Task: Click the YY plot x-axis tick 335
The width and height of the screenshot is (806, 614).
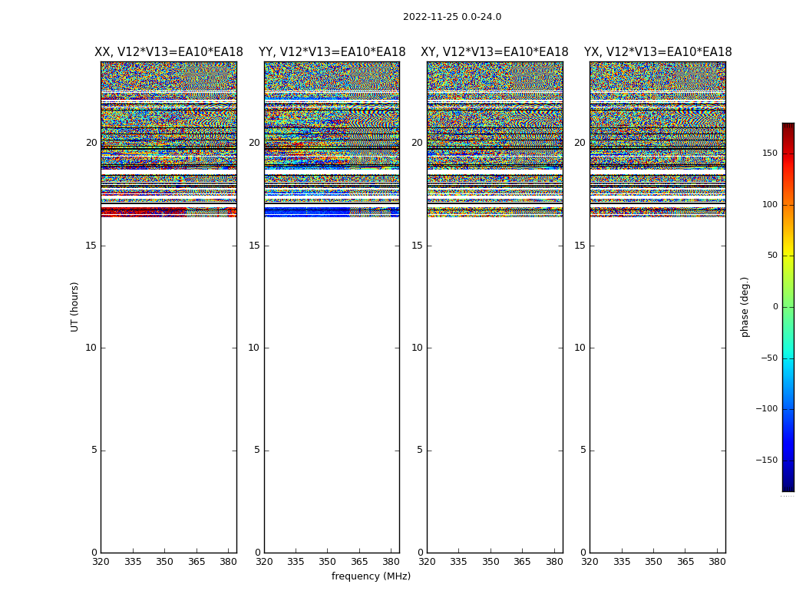Action: pos(296,562)
